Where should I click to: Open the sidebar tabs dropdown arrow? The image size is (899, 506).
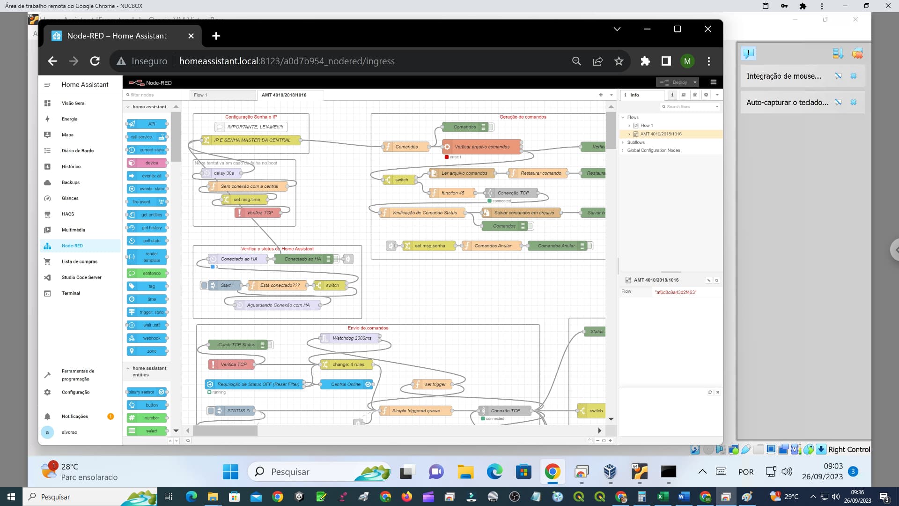pyautogui.click(x=717, y=95)
